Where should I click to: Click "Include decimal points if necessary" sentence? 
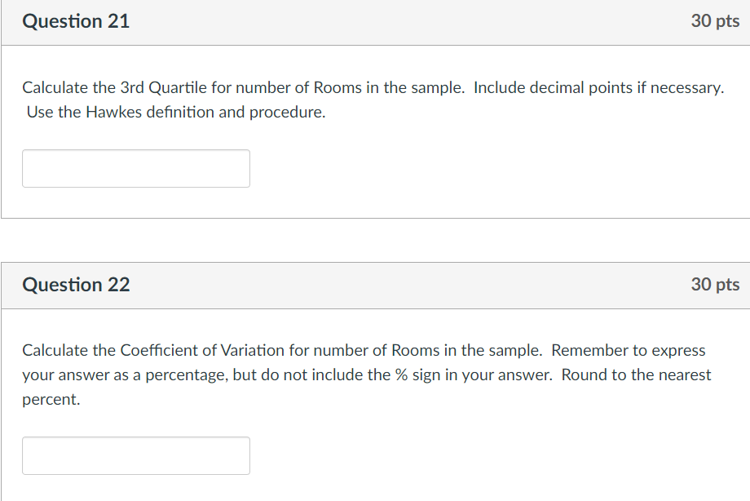click(598, 87)
